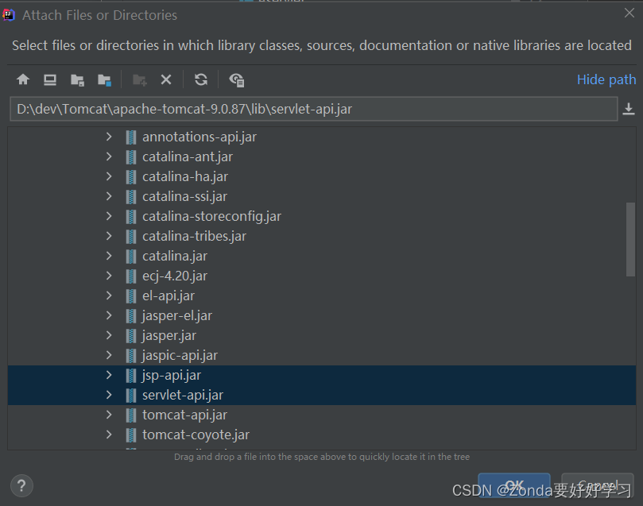Expand catalina-ant.jar node
The height and width of the screenshot is (506, 643).
tap(109, 156)
